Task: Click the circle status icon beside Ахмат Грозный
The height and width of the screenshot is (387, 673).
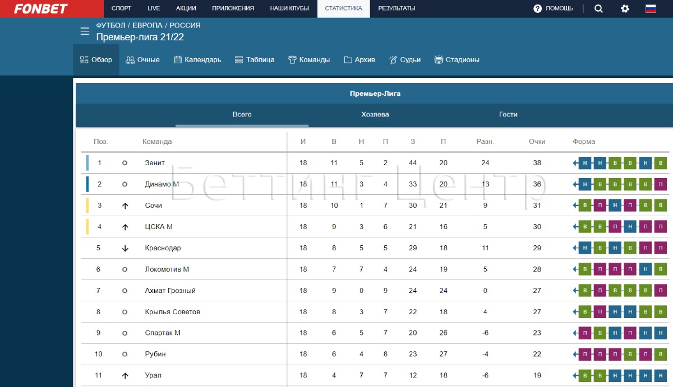Action: [x=125, y=291]
